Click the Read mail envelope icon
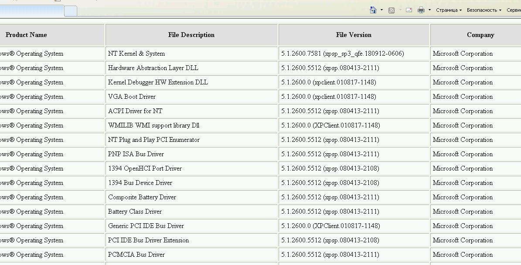521x265 pixels. pyautogui.click(x=409, y=10)
